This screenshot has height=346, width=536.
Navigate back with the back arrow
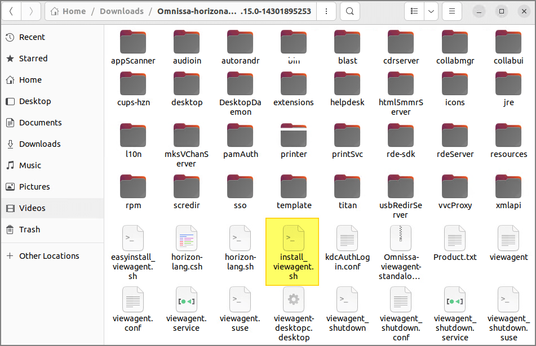coord(12,11)
